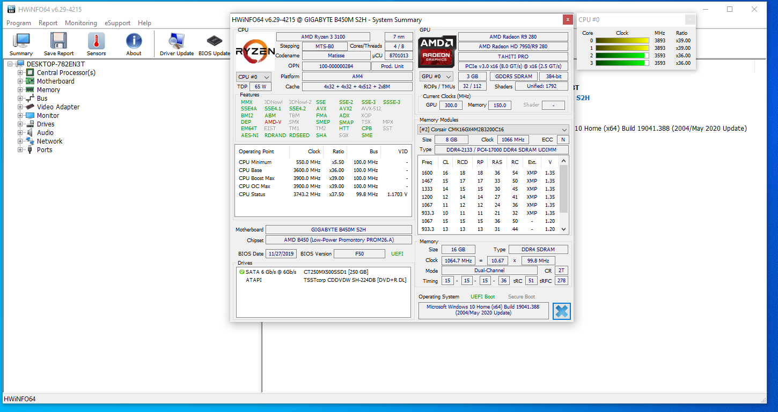
Task: Expand the Motherboard tree node
Action: pos(20,81)
